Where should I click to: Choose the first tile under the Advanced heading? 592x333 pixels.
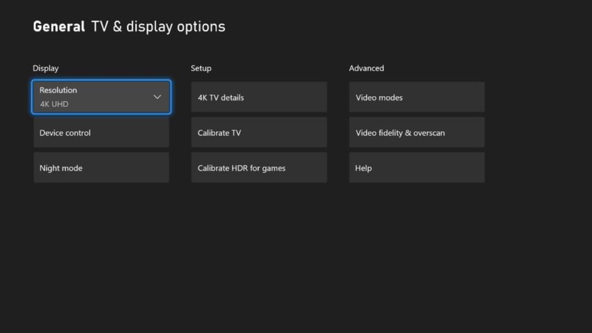click(x=416, y=97)
